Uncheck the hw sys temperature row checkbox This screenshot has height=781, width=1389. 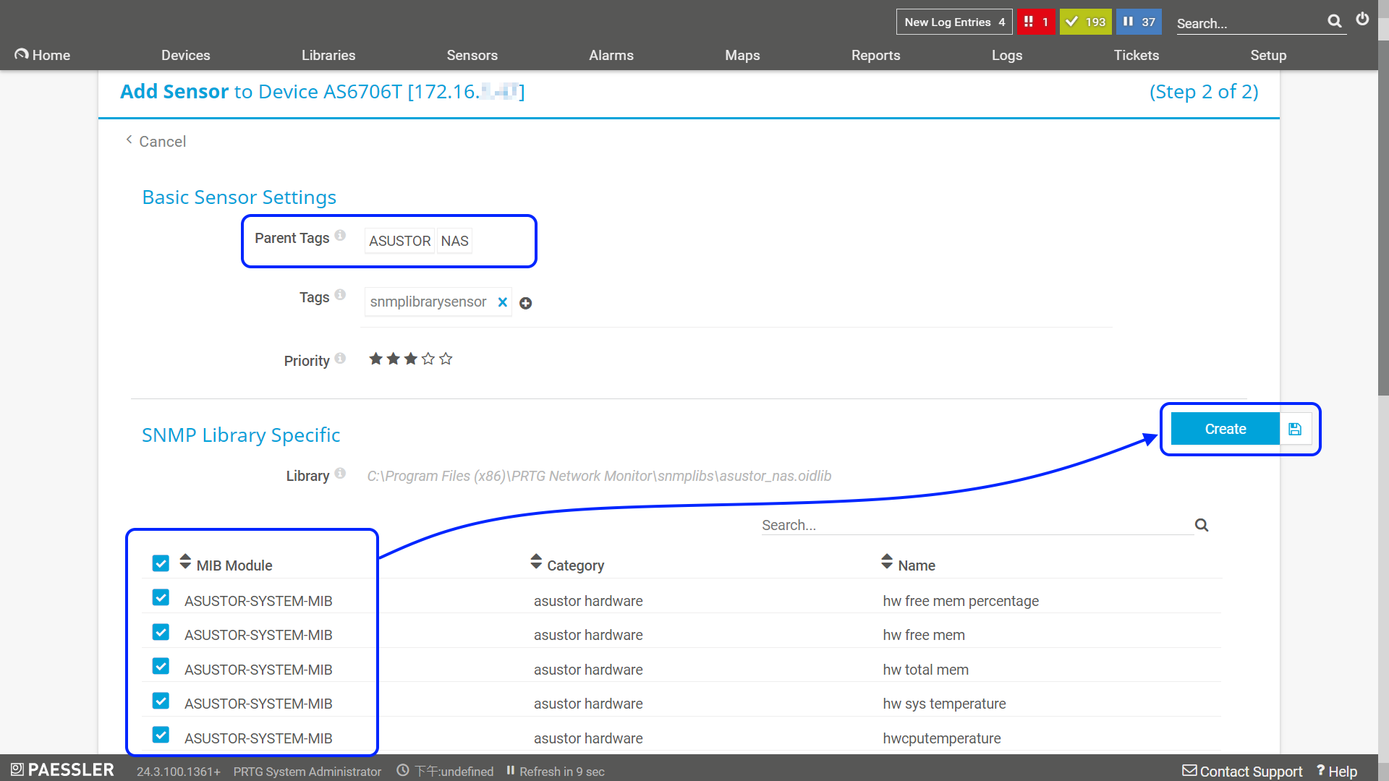coord(161,701)
